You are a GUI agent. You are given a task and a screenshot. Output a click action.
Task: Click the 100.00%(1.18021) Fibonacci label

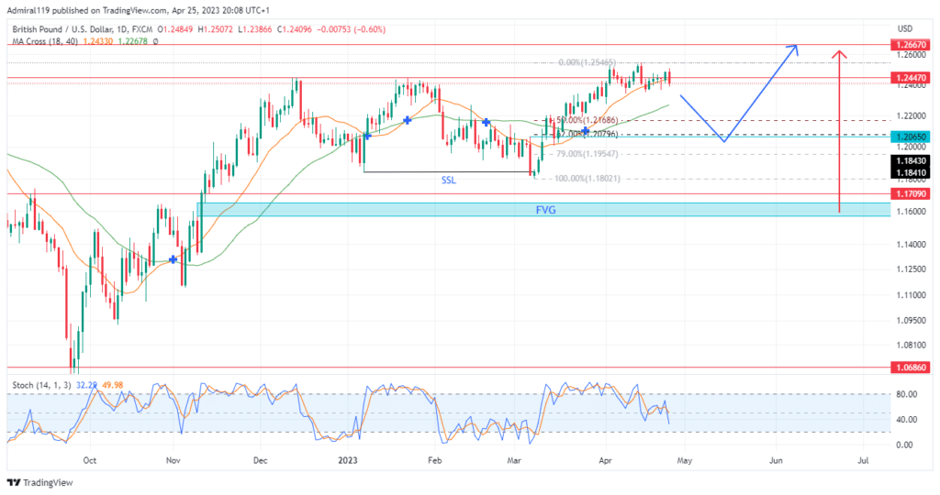click(x=587, y=179)
